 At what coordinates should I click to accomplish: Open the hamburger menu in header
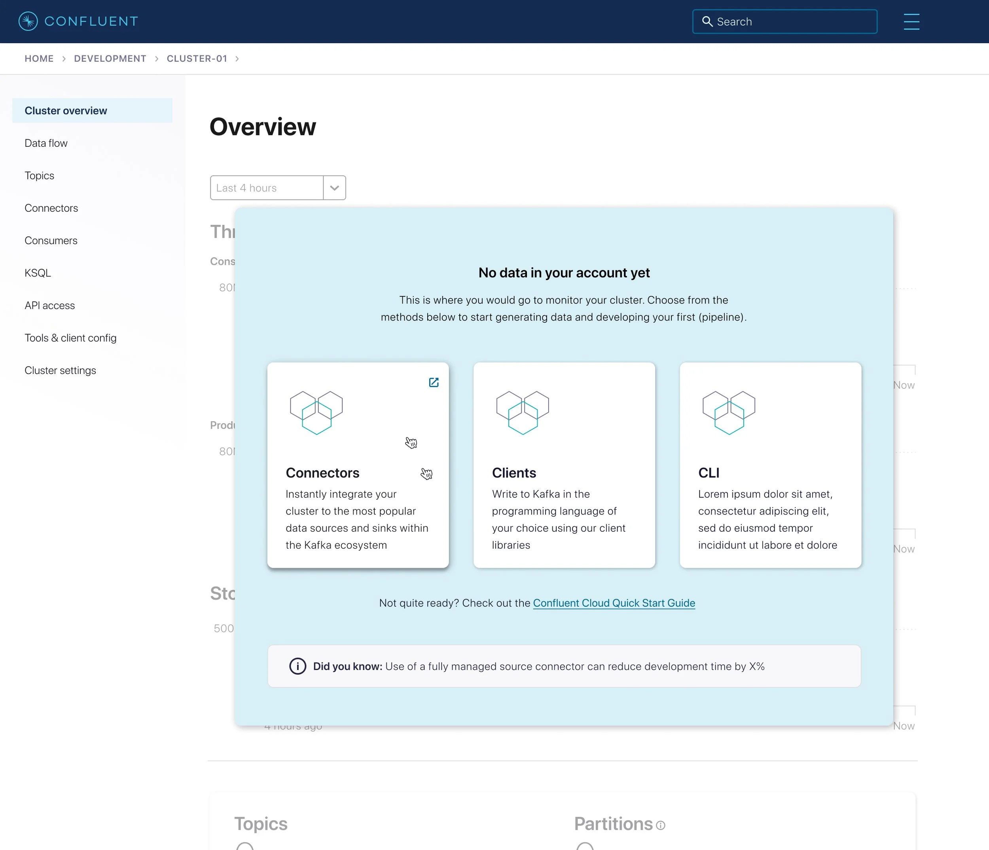click(x=911, y=21)
